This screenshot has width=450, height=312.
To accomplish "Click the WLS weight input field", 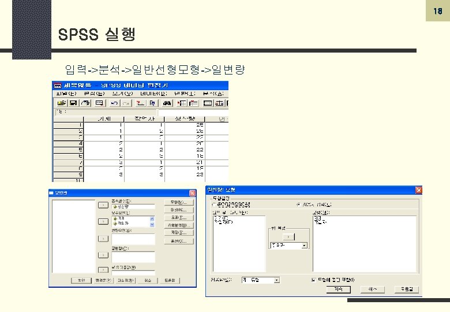I will pyautogui.click(x=133, y=273).
